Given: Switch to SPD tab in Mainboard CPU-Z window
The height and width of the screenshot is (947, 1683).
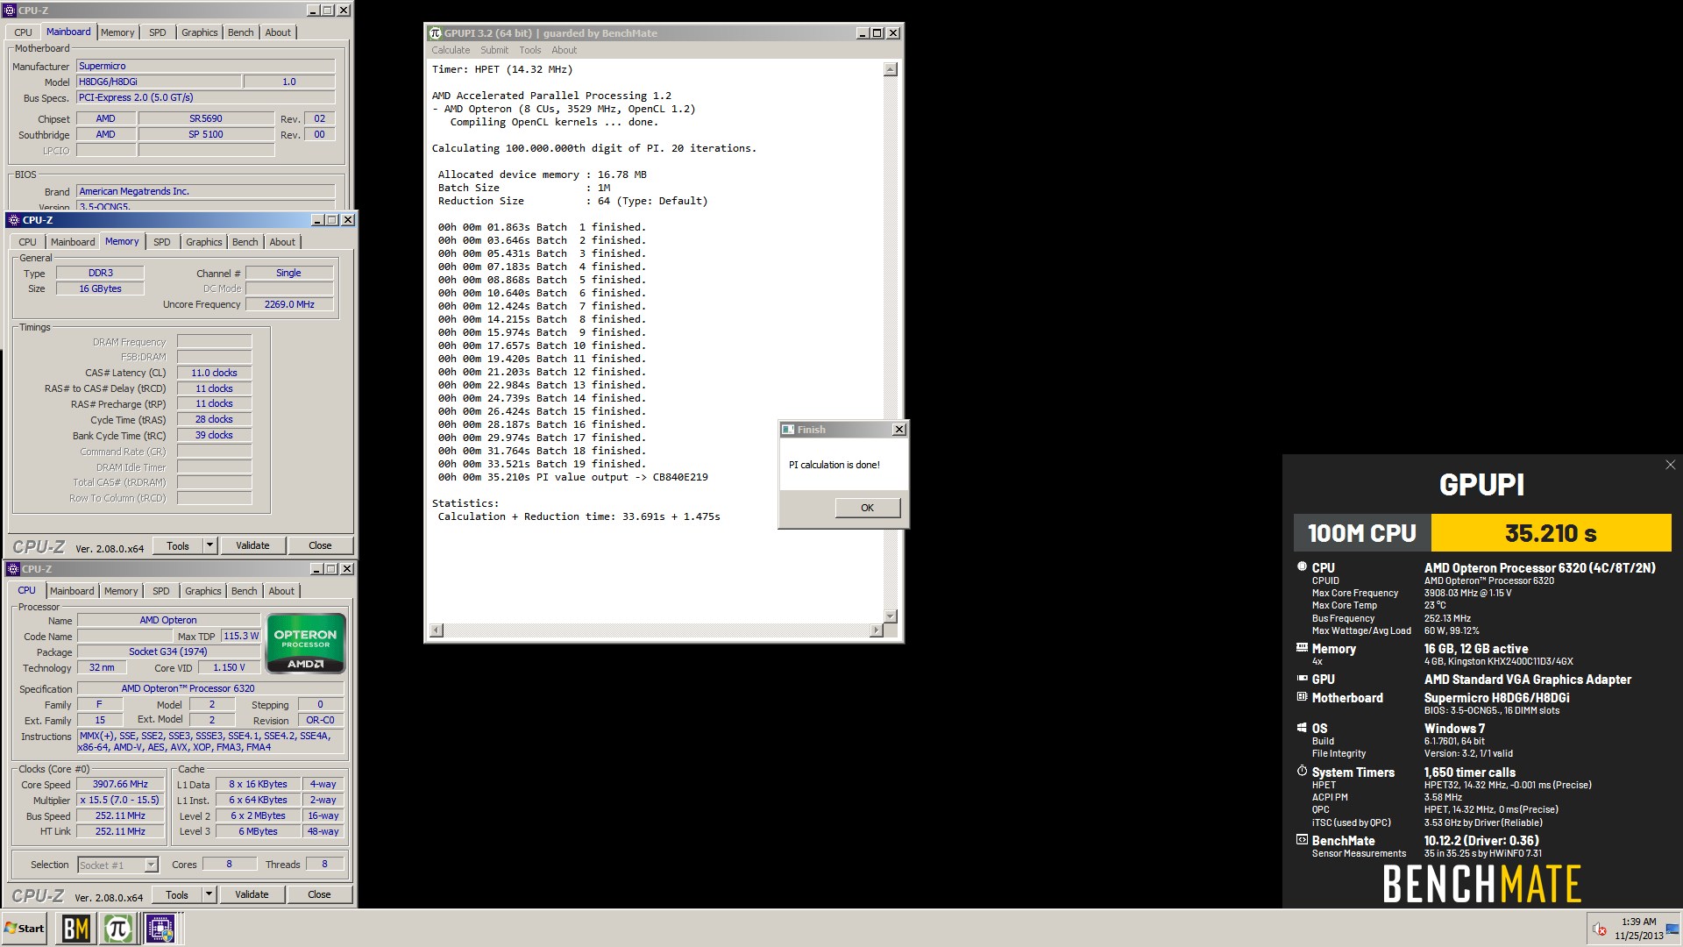Looking at the screenshot, I should coord(158,32).
